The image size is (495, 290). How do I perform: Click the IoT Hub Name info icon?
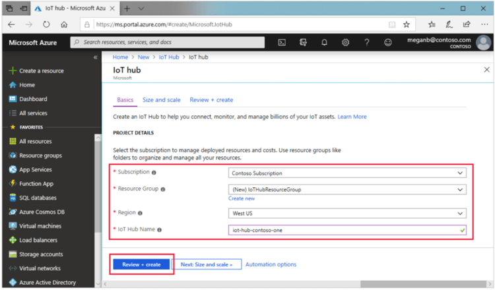160,230
